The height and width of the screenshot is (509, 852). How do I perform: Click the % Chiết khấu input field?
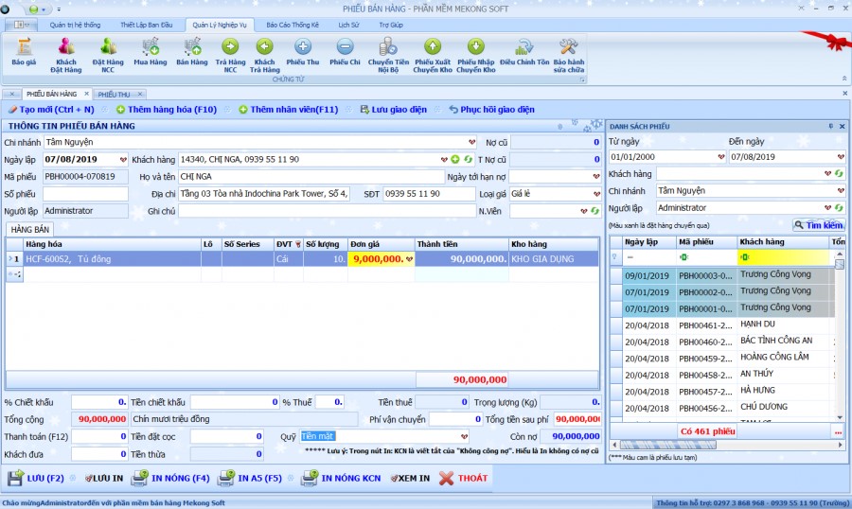pyautogui.click(x=98, y=402)
